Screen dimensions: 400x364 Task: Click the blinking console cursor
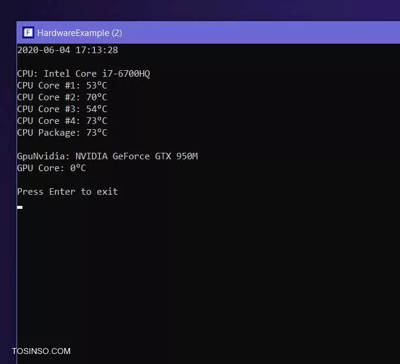point(19,208)
